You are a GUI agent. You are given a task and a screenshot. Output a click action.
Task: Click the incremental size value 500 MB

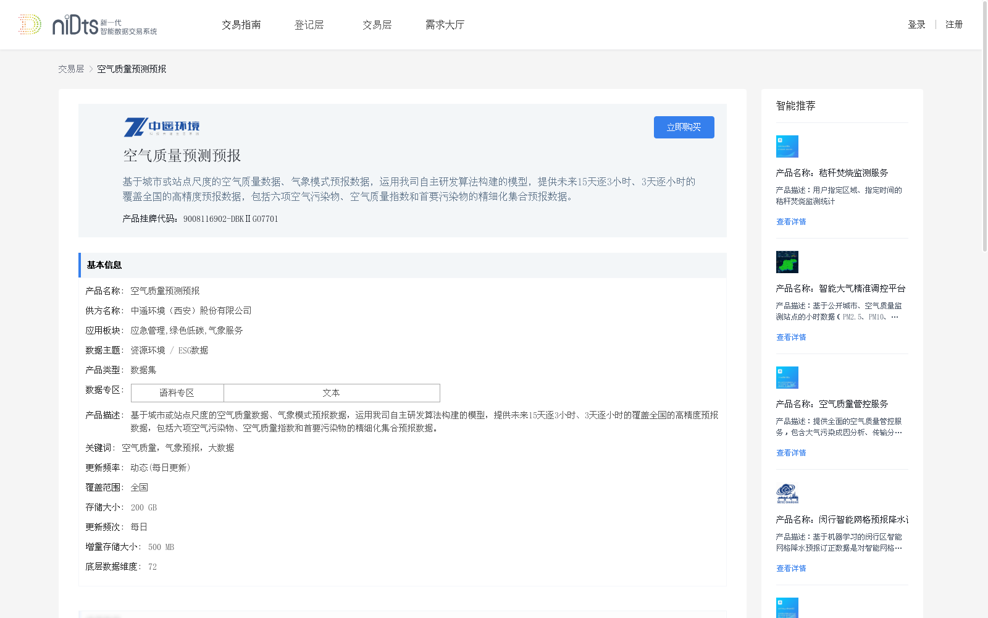coord(161,547)
